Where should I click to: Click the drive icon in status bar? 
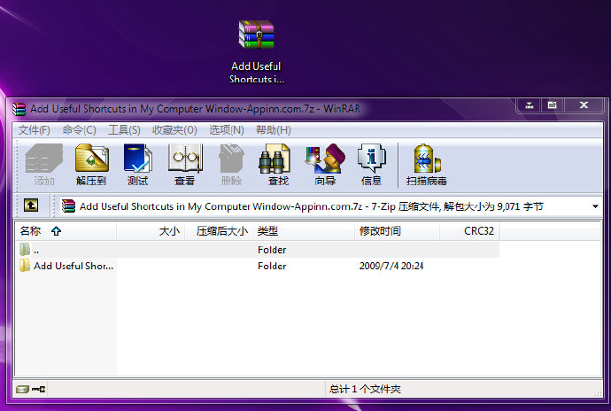point(22,389)
